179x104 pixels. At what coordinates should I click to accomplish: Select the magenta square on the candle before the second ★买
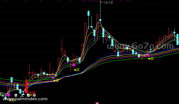pyautogui.click(x=53, y=78)
